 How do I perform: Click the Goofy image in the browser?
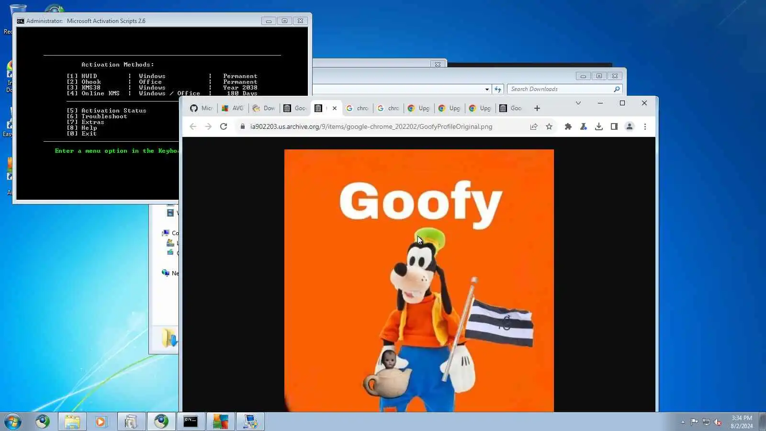click(x=419, y=281)
